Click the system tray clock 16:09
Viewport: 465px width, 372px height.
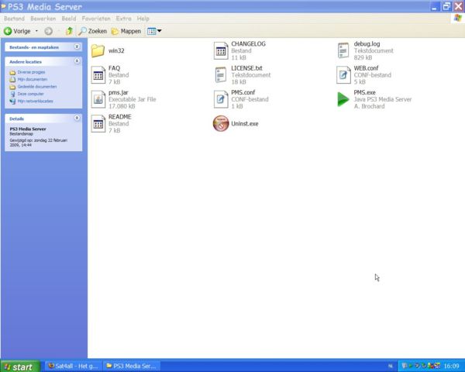[x=451, y=367]
